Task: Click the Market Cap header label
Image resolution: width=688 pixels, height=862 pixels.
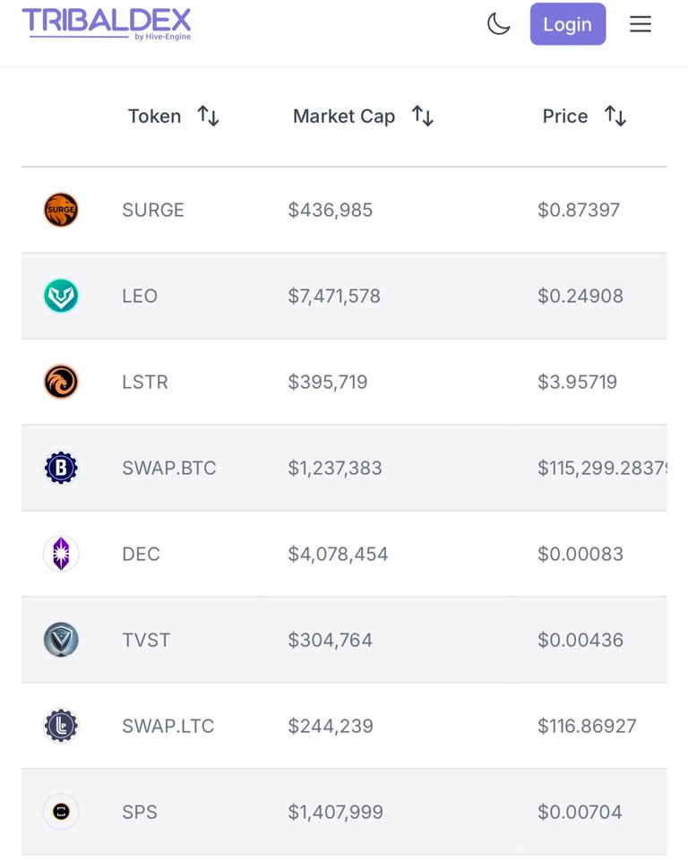Action: pos(344,116)
